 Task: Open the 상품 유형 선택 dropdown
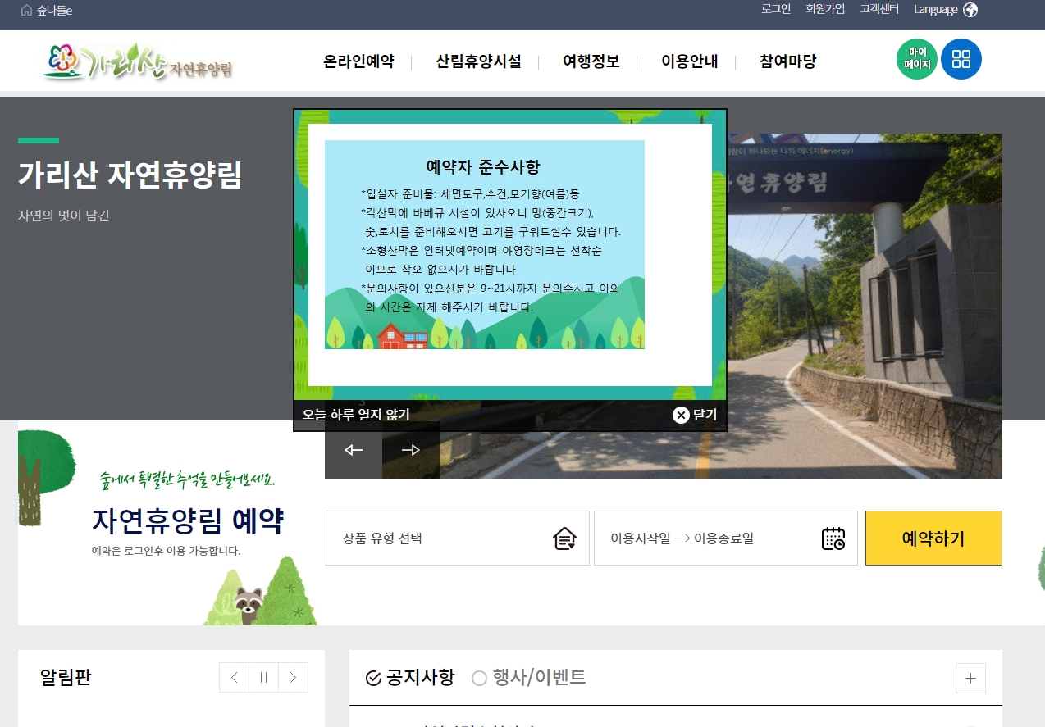click(458, 538)
